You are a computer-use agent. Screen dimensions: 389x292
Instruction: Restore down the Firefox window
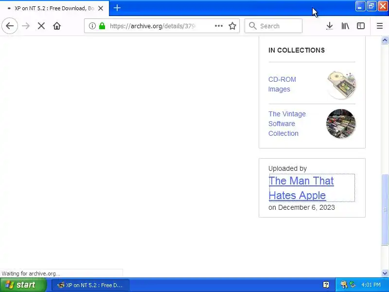coord(371,6)
